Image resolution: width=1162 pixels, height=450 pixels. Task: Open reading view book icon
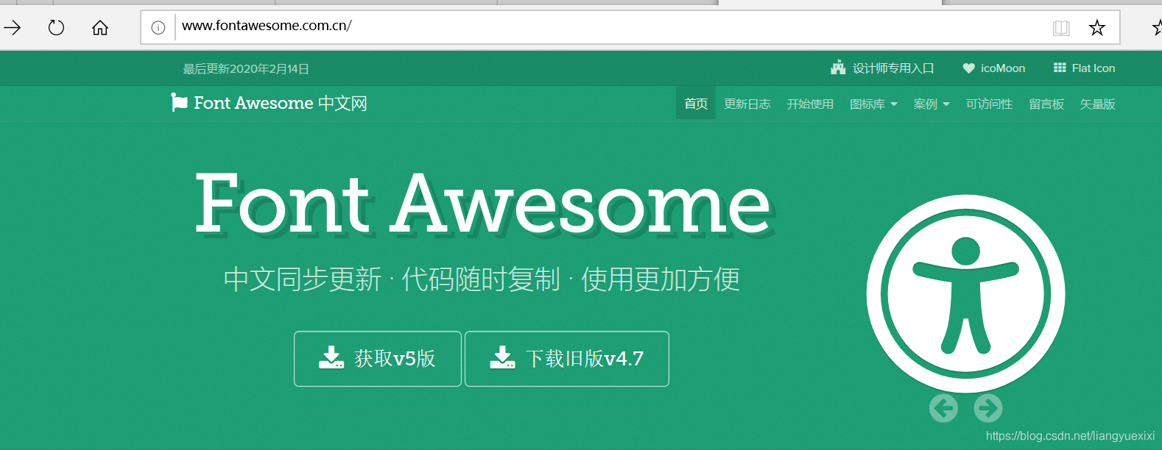(1061, 28)
